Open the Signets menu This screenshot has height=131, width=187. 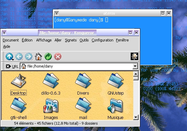[71, 40]
